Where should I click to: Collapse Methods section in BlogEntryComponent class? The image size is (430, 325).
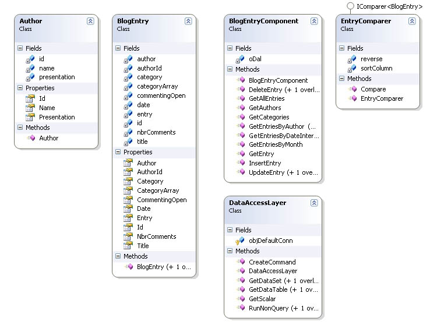click(x=230, y=69)
